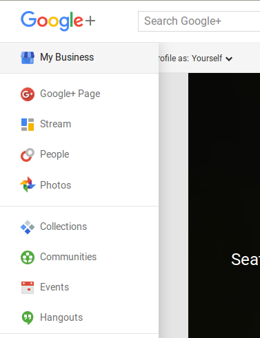Click the Search Google+ input field

click(x=199, y=21)
